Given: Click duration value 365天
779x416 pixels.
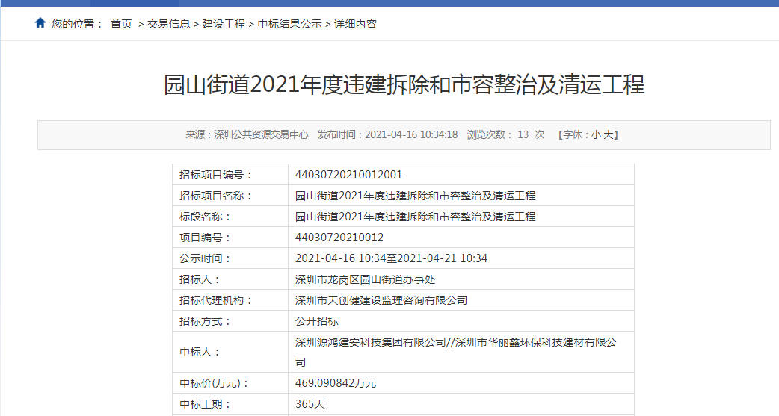Looking at the screenshot, I should (x=310, y=404).
